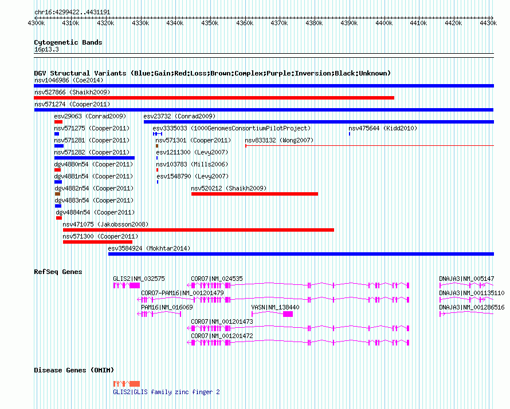Click the Disease Genes (OMIM) track title
510x409 pixels.
point(74,370)
